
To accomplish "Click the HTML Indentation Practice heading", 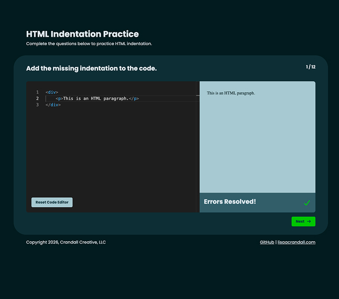I will click(82, 34).
